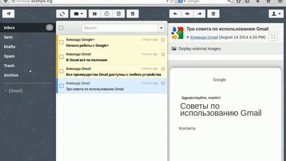Reload page from address bar

[172, 1]
